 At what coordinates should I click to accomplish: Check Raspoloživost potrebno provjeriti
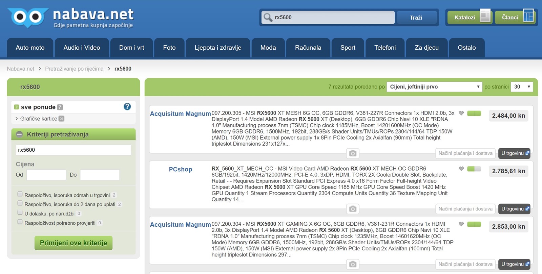pos(20,222)
